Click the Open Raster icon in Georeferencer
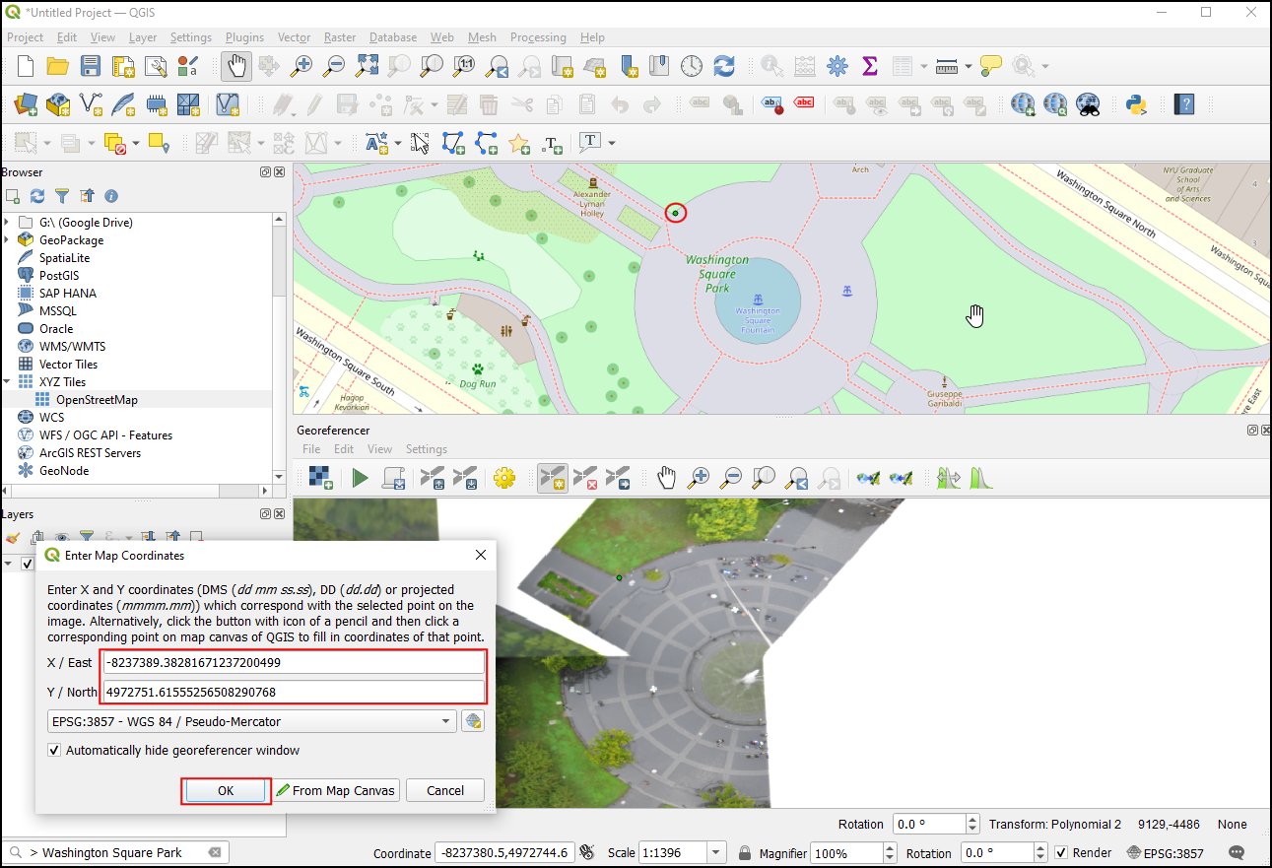 pos(320,478)
